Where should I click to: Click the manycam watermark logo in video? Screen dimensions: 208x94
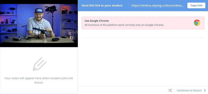click(38, 41)
